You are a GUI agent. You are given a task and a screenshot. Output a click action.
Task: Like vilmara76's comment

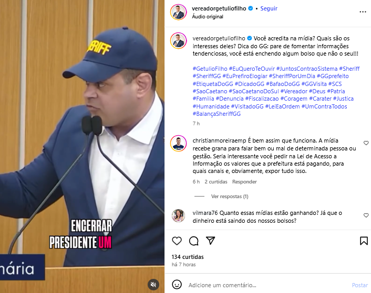(x=366, y=215)
